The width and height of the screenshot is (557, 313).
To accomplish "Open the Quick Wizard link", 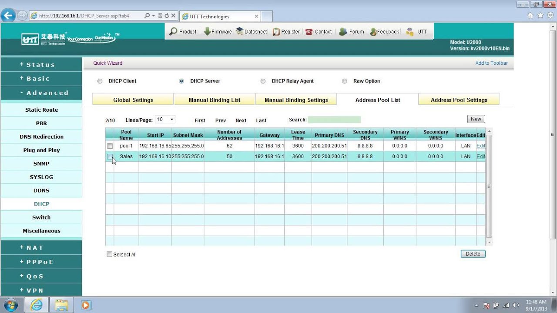I will point(108,63).
